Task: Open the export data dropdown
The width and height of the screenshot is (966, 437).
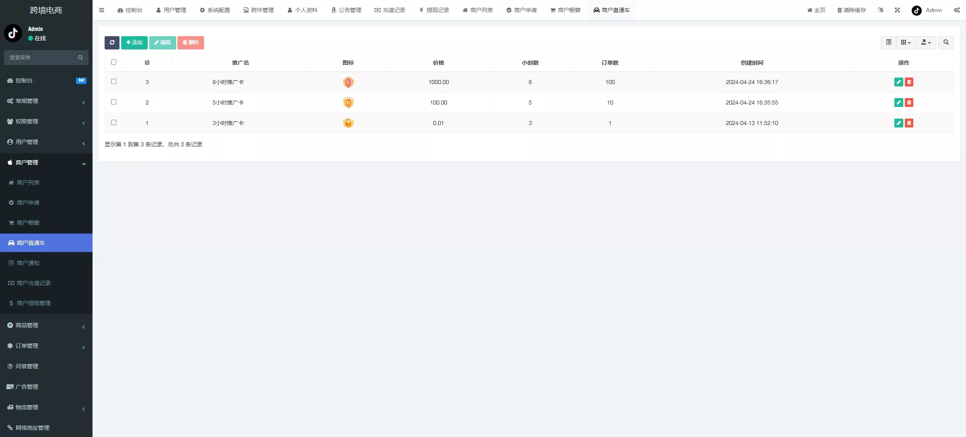Action: (x=926, y=43)
